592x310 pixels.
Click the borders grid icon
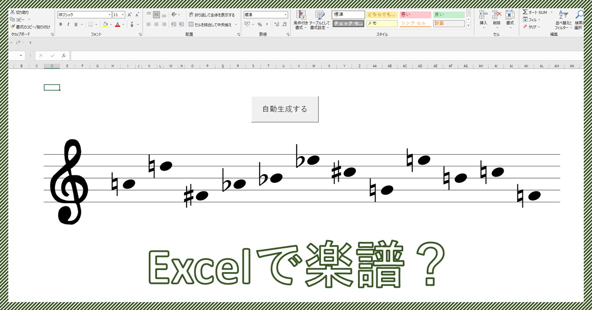point(90,24)
